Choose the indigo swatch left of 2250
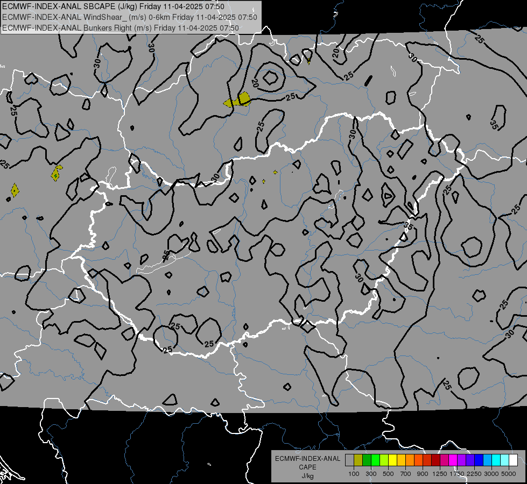Image resolution: width=527 pixels, height=484 pixels. point(470,460)
